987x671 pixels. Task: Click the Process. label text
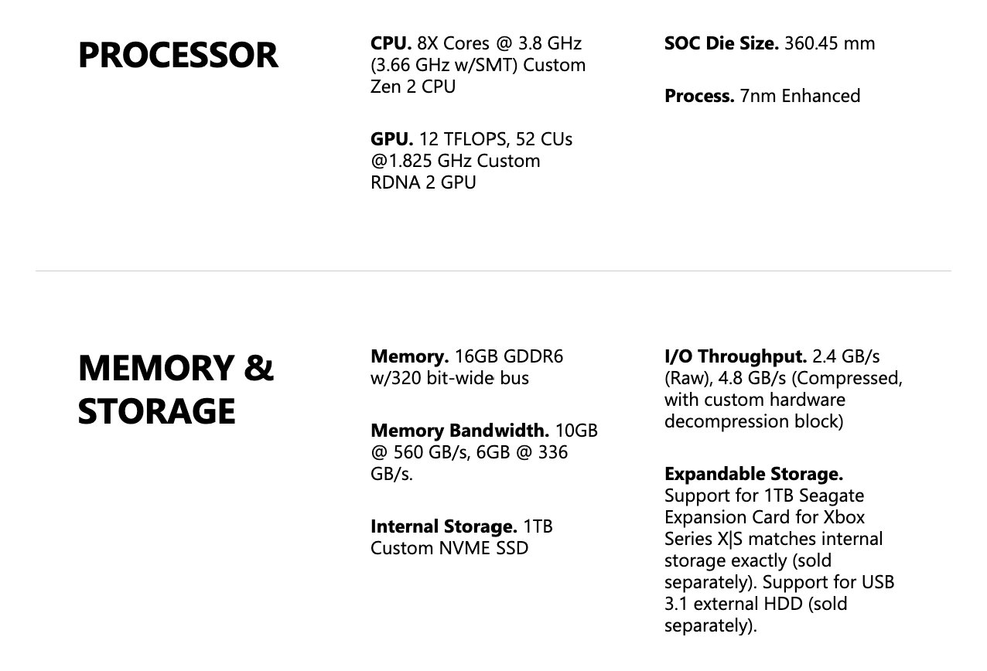tap(699, 96)
